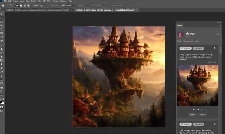Click the Imagine chip on first card
The height and width of the screenshot is (134, 225).
coord(185,49)
